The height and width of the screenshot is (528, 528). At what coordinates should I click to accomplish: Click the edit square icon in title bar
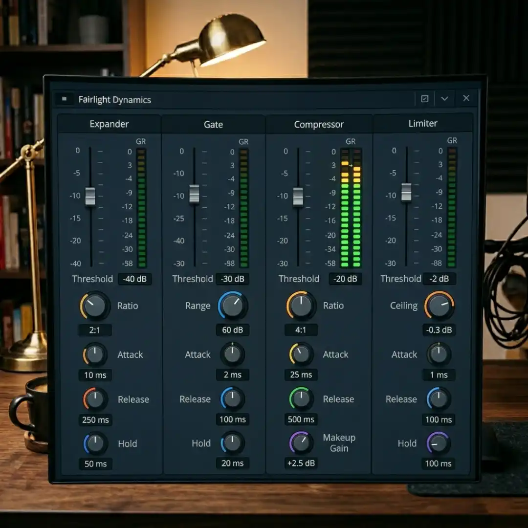[x=425, y=99]
